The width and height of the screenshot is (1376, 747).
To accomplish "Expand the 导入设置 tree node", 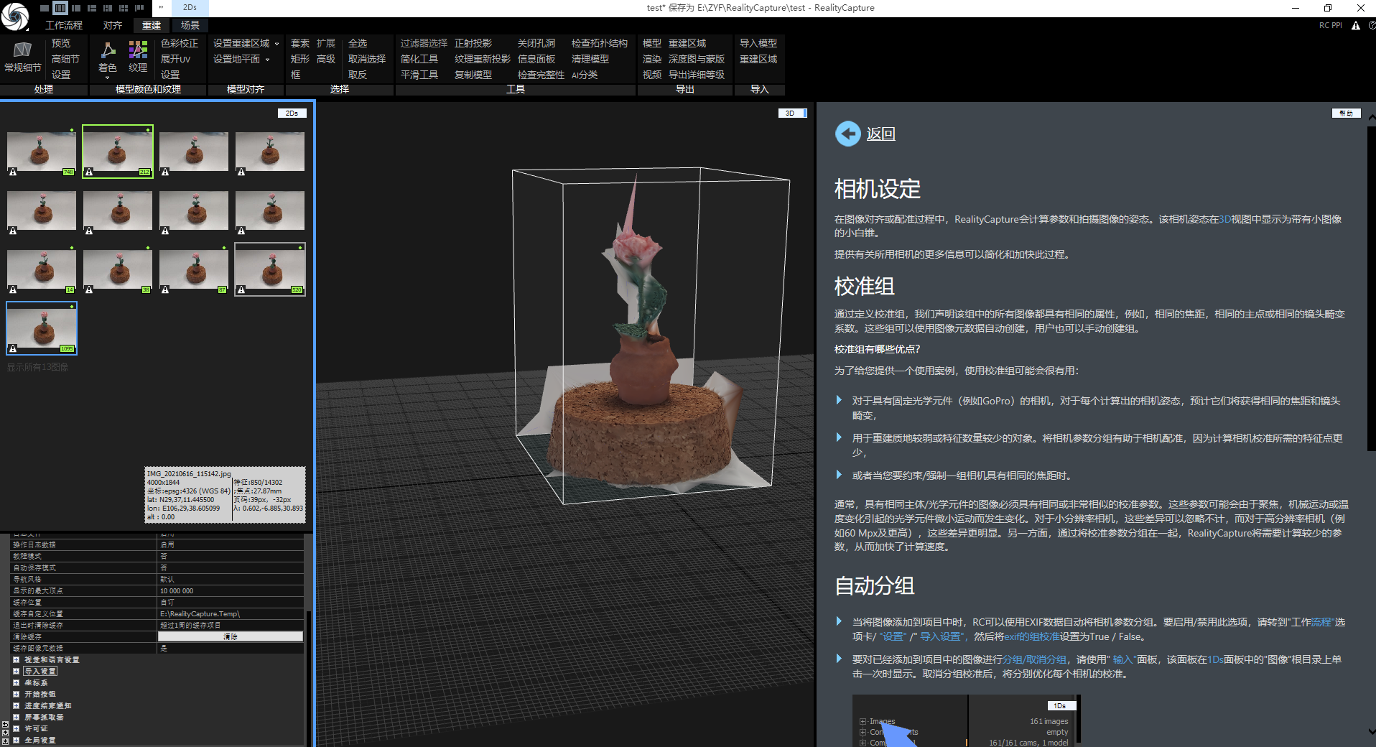I will [x=16, y=671].
